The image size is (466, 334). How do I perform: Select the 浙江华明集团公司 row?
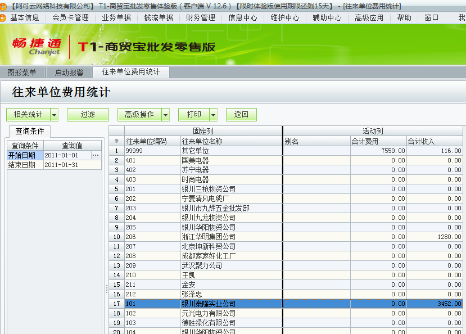(286, 237)
